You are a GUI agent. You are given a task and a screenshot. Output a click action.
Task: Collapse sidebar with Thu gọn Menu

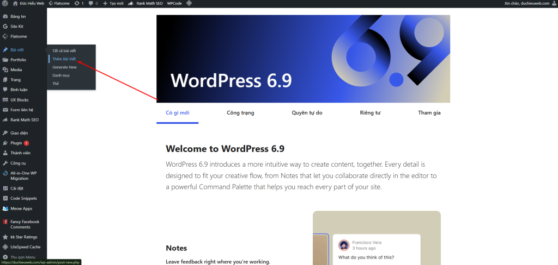[23, 257]
